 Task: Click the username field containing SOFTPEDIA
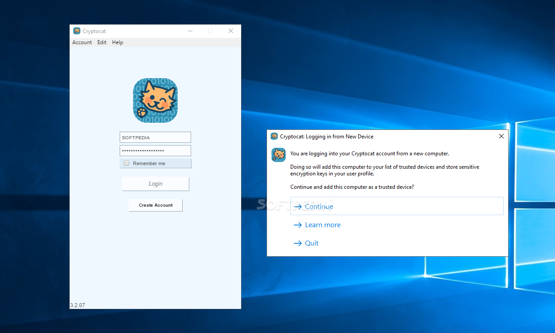pos(155,137)
